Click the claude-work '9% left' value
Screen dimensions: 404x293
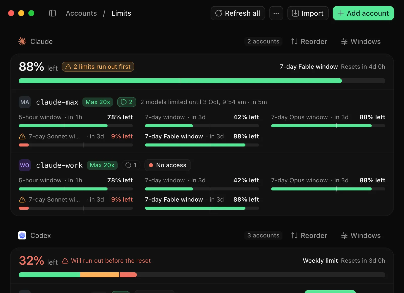coord(122,200)
